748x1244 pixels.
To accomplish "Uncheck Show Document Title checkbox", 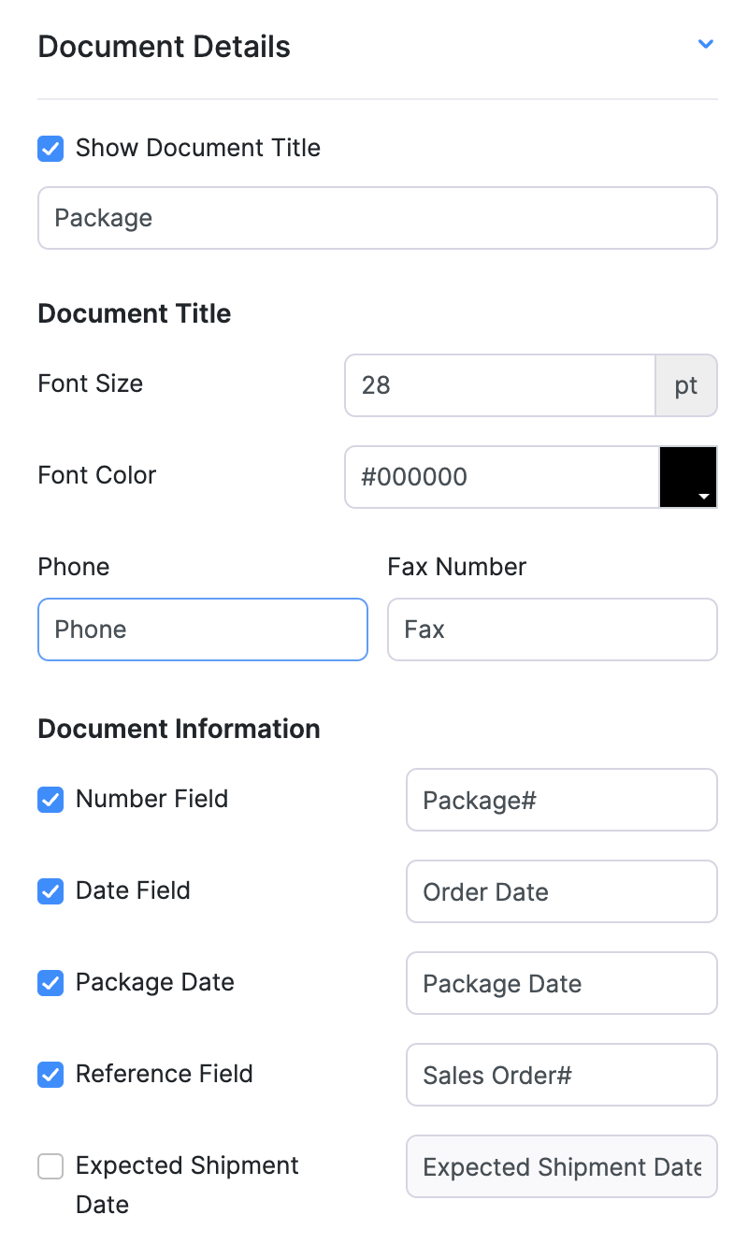I will [50, 149].
